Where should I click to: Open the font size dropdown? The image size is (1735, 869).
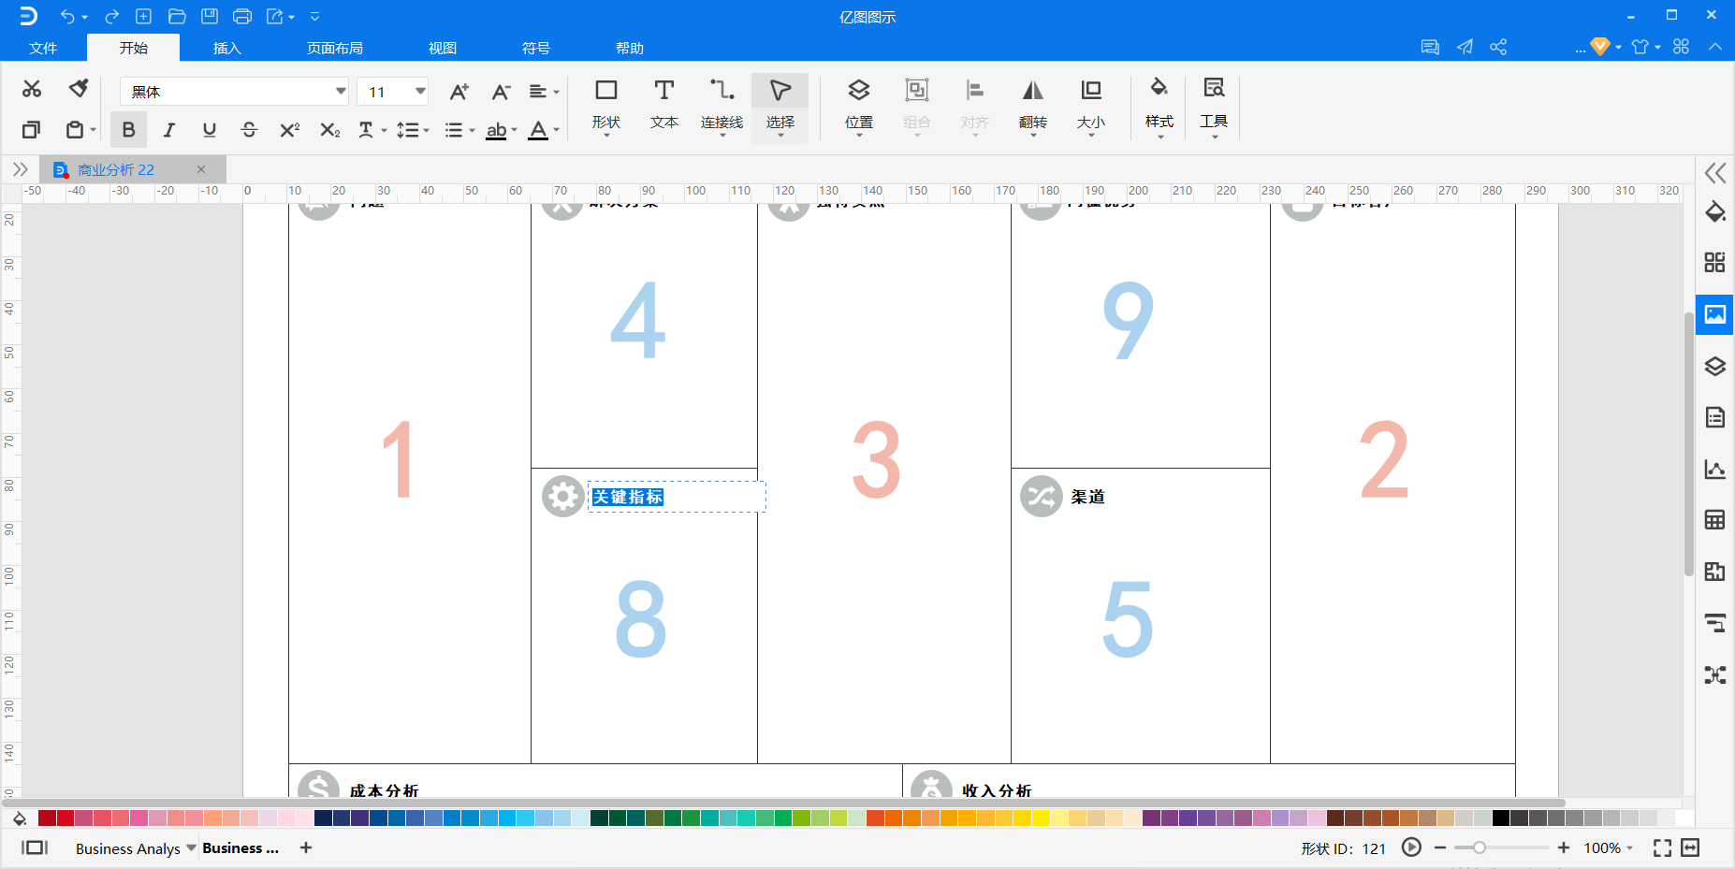click(x=420, y=92)
